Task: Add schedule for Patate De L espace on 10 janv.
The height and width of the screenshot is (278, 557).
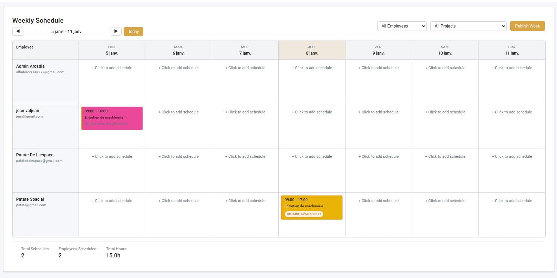Action: pyautogui.click(x=445, y=156)
